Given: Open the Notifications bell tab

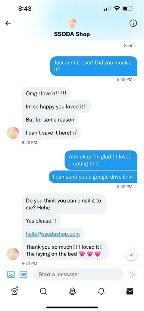Looking at the screenshot, I should [x=101, y=291].
